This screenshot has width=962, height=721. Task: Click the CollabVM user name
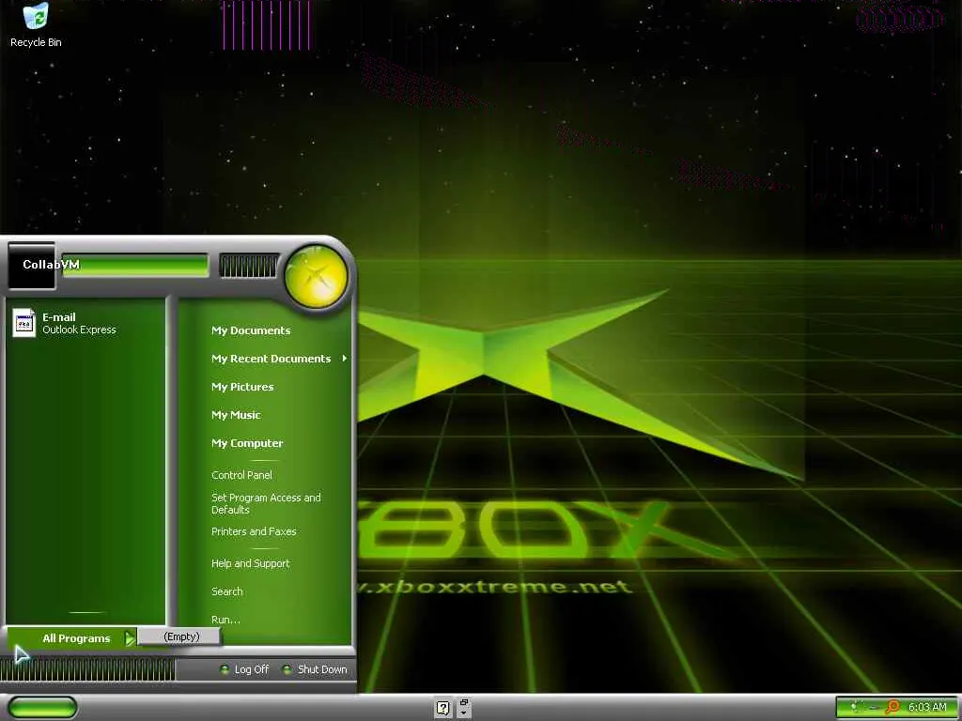click(x=51, y=264)
